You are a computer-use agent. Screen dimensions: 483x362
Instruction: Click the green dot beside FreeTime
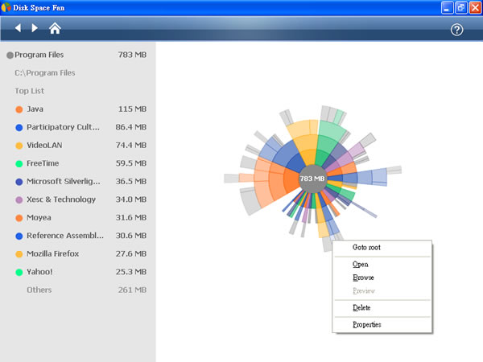(x=19, y=163)
